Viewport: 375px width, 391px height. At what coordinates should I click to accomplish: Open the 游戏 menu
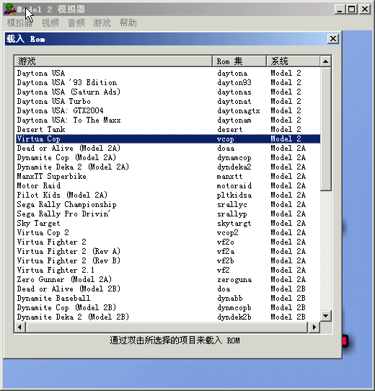(102, 23)
